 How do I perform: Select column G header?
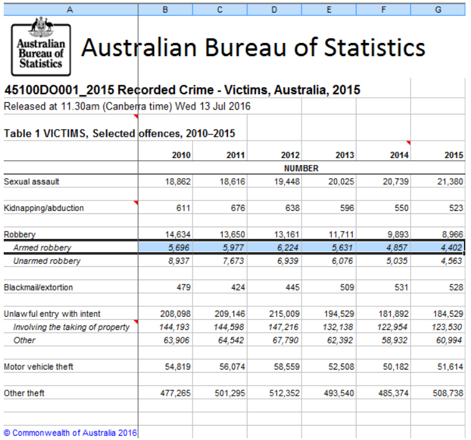tap(438, 9)
